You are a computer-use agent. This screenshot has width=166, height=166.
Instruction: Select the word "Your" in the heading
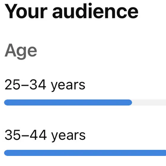[x=26, y=11]
